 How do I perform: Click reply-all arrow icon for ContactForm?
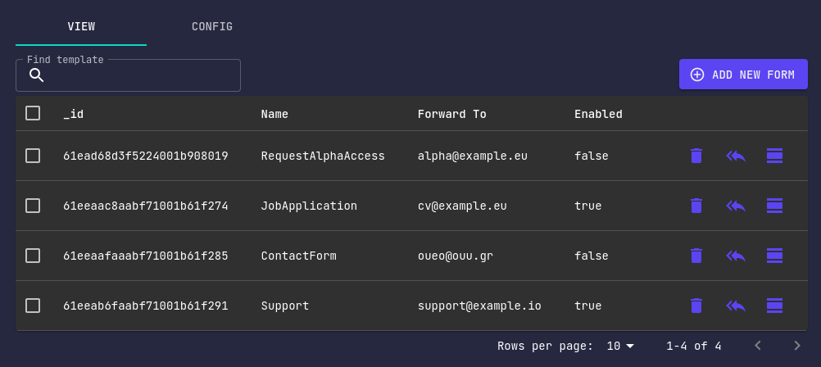(x=736, y=256)
